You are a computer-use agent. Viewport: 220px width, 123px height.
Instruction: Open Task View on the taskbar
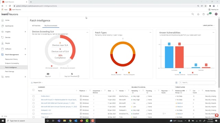(x=53, y=121)
